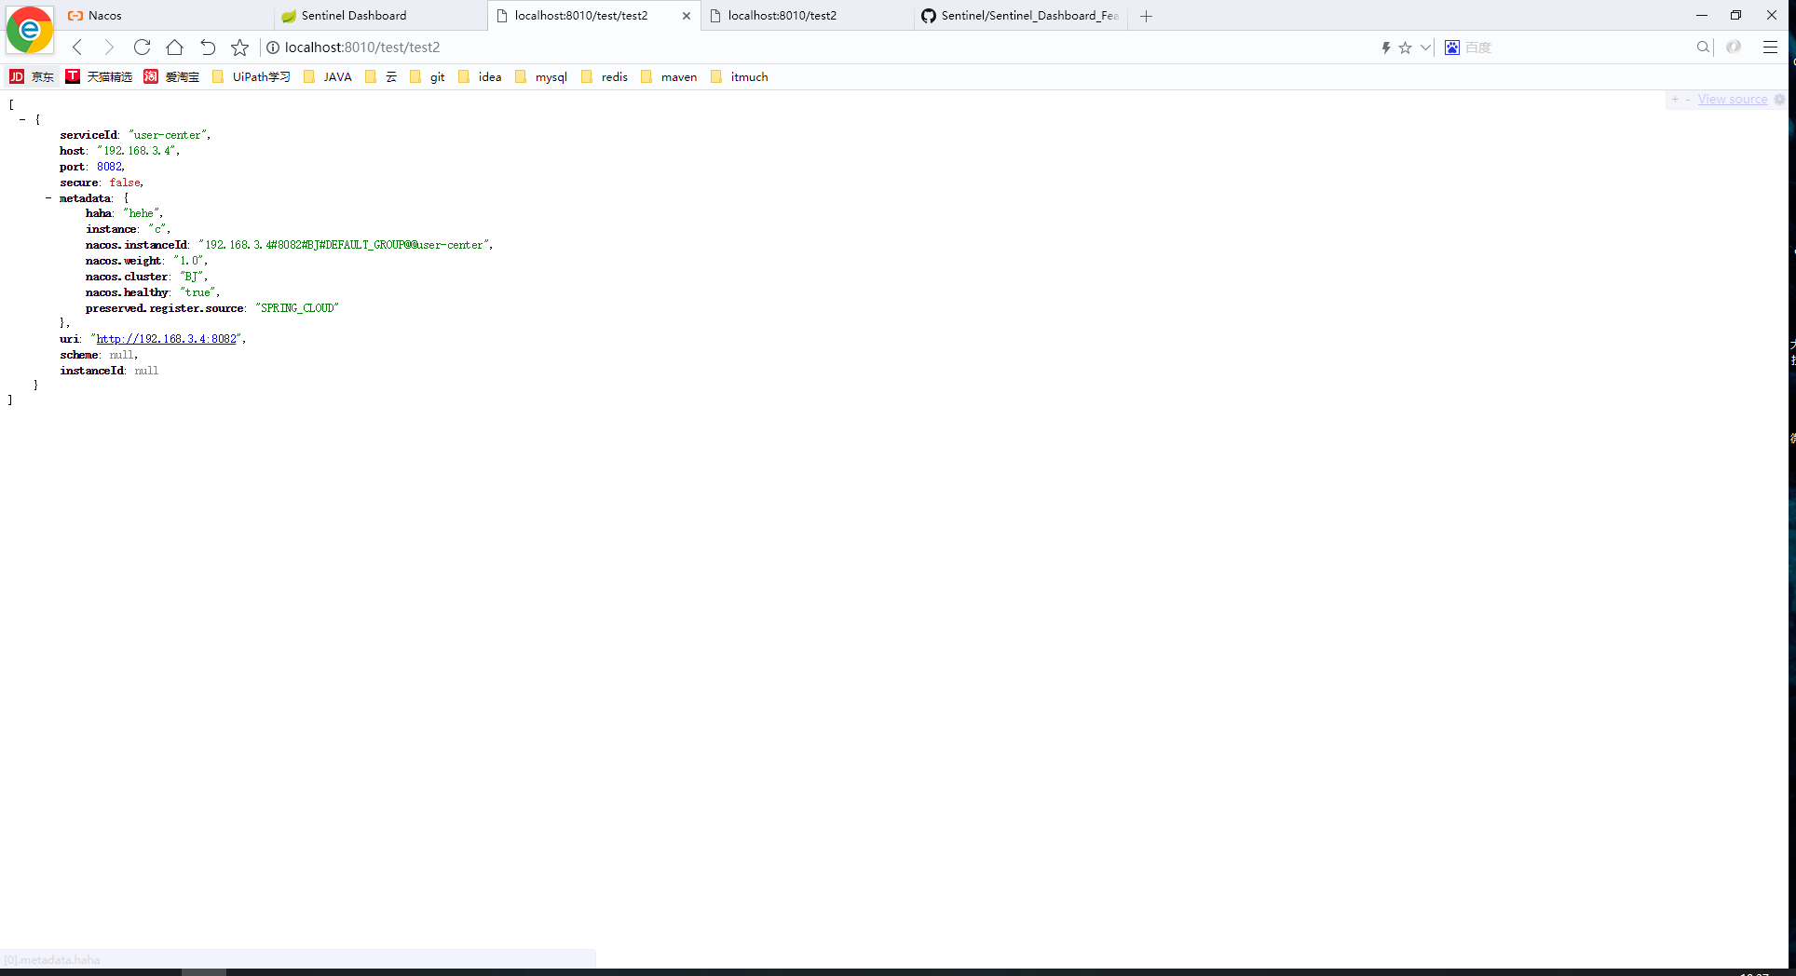Go back to the previous page
Screen dimensions: 1796x976
click(78, 47)
